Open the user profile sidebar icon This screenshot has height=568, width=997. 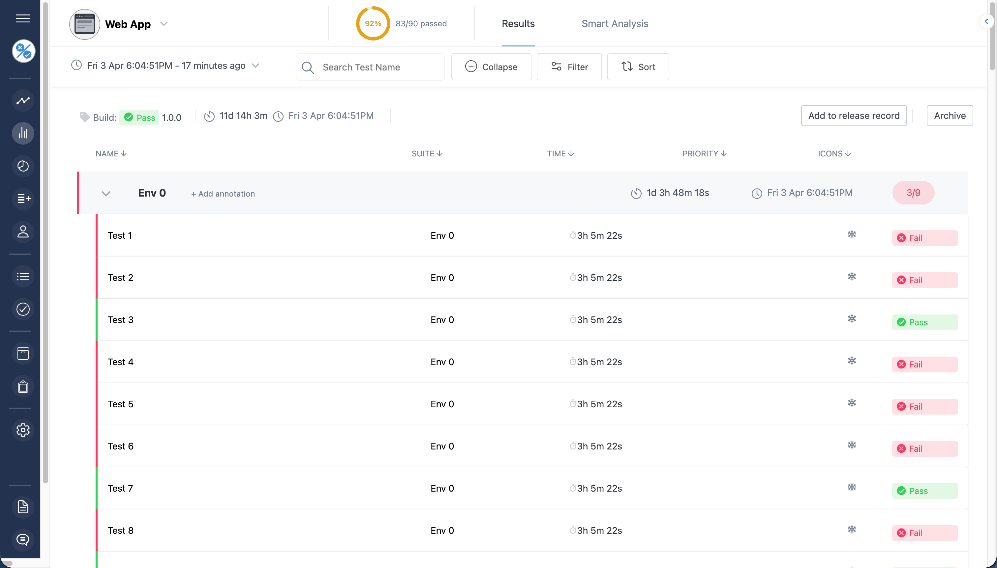point(23,232)
